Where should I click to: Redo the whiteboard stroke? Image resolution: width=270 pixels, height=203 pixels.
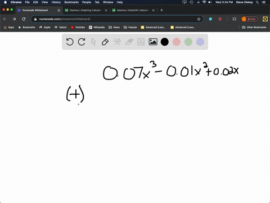82,42
